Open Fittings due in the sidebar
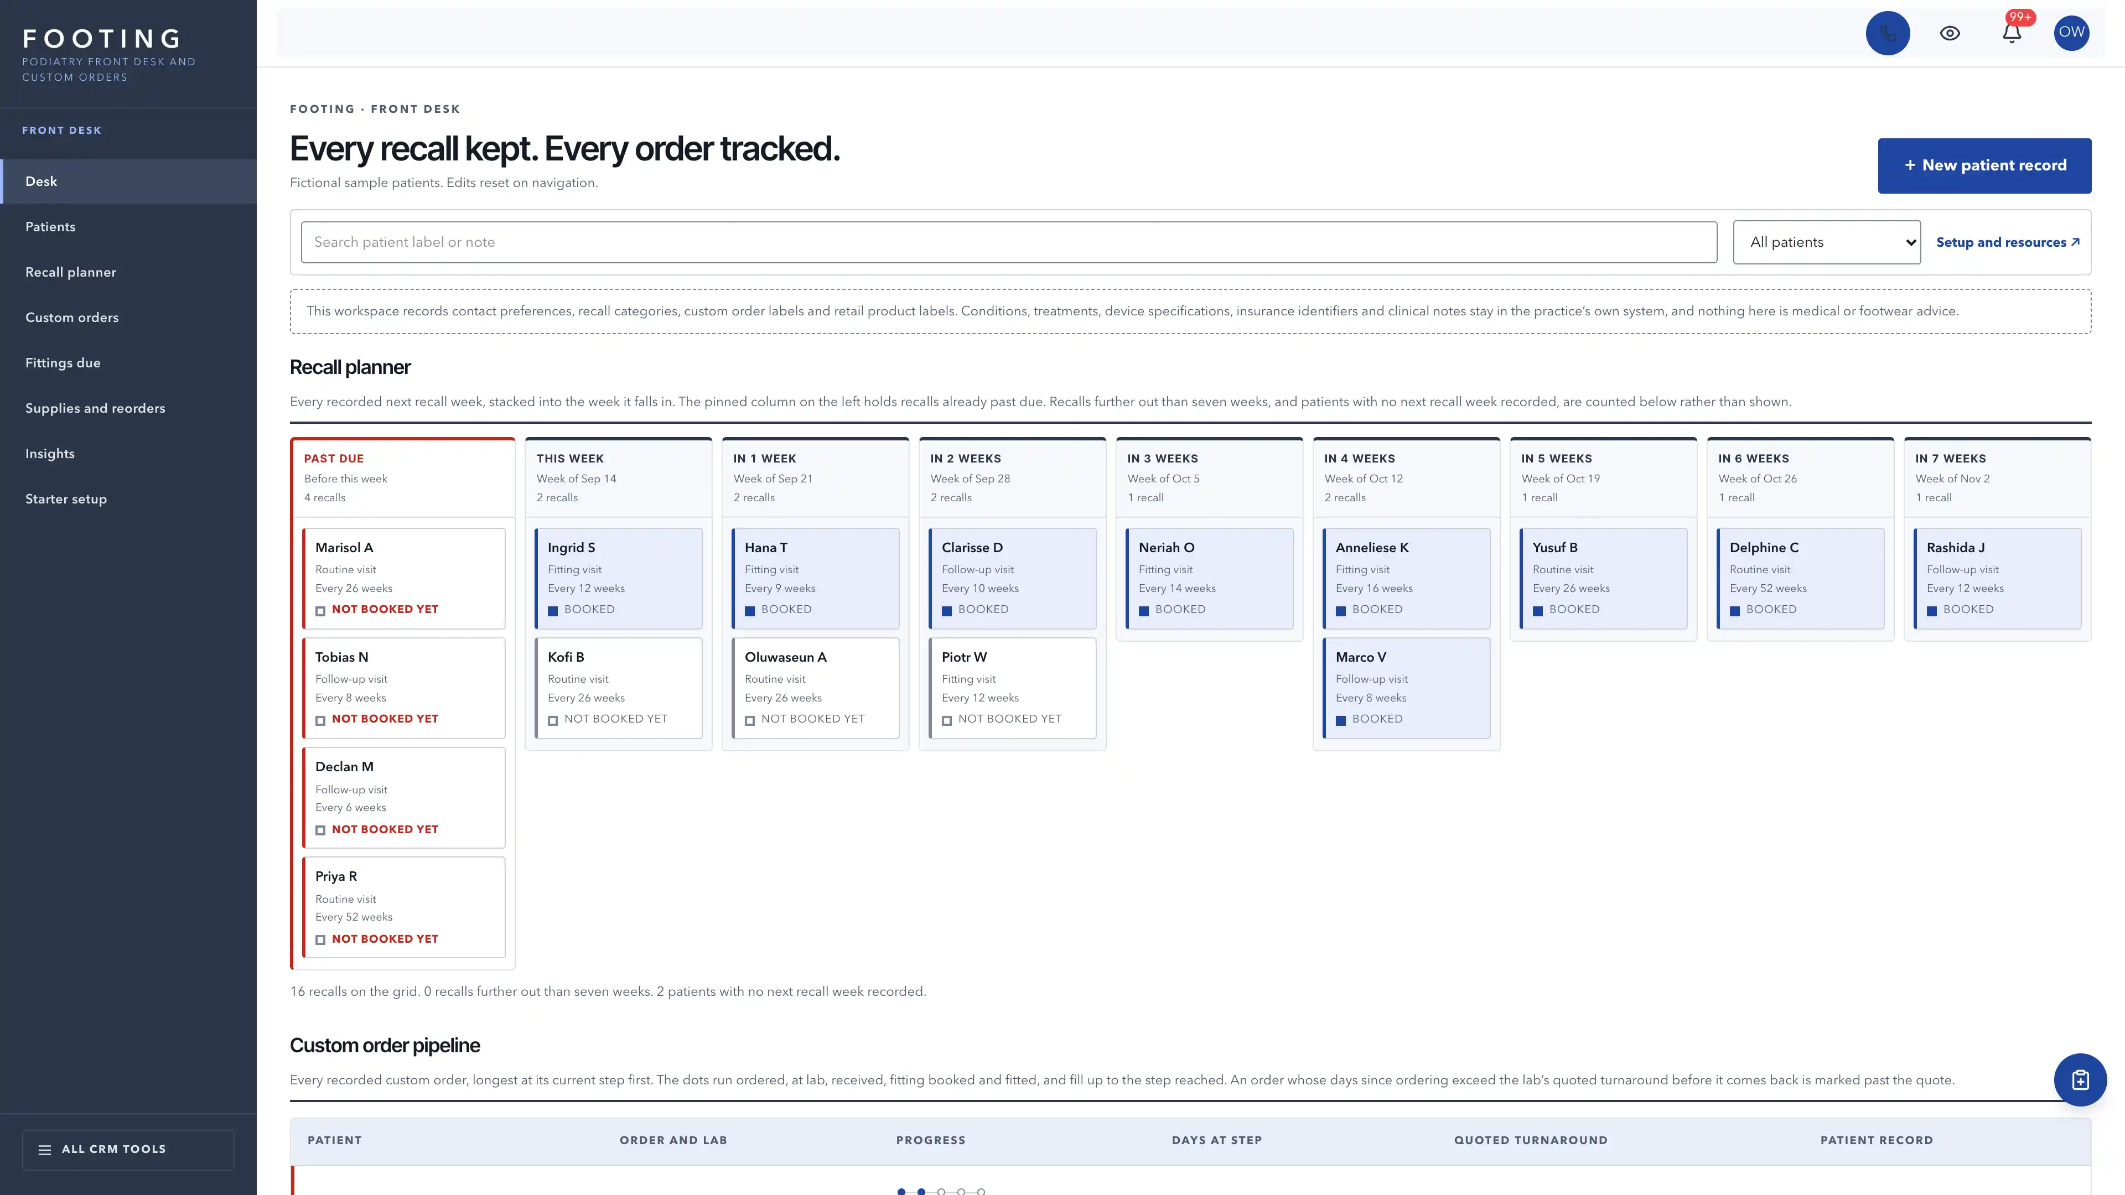This screenshot has width=2125, height=1195. 128,363
